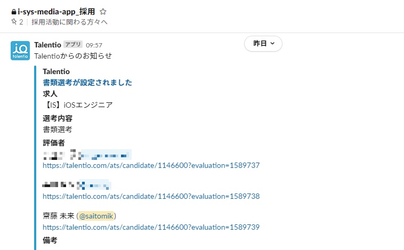Screen dimensions: 404x250
Task: Open evaluation=1589739 Talentio link
Action: [151, 227]
